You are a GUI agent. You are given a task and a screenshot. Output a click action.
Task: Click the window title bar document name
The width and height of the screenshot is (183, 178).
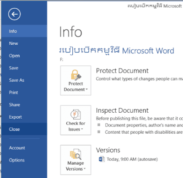coord(155,6)
